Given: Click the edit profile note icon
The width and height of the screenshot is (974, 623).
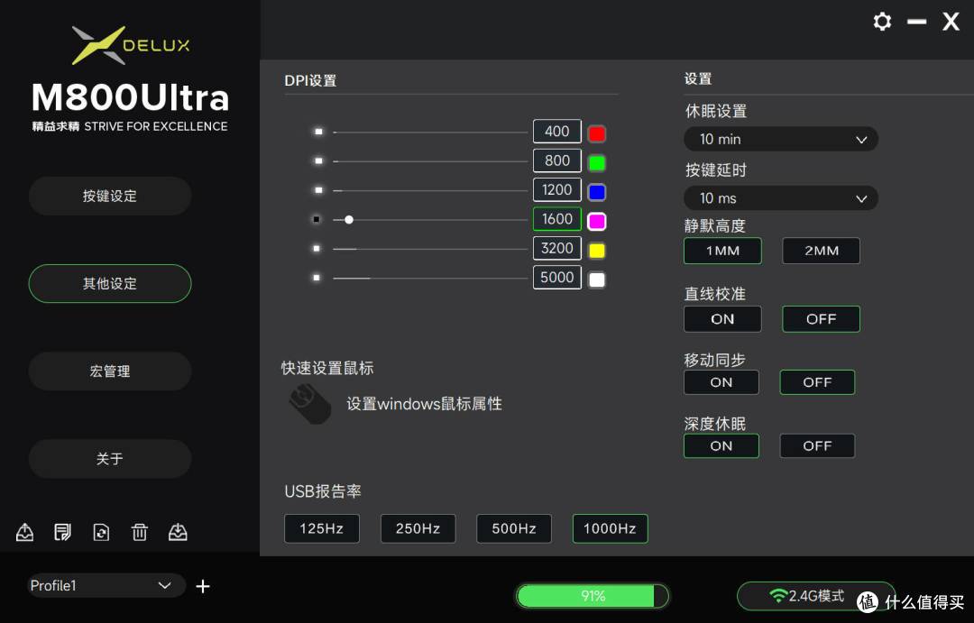Looking at the screenshot, I should pyautogui.click(x=63, y=532).
